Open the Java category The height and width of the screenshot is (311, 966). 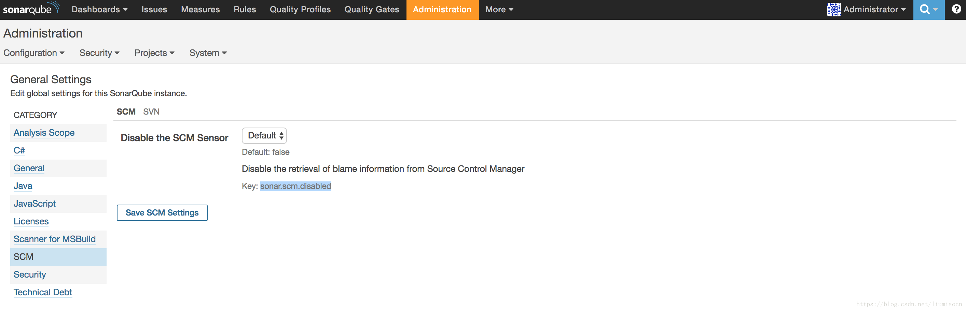23,186
